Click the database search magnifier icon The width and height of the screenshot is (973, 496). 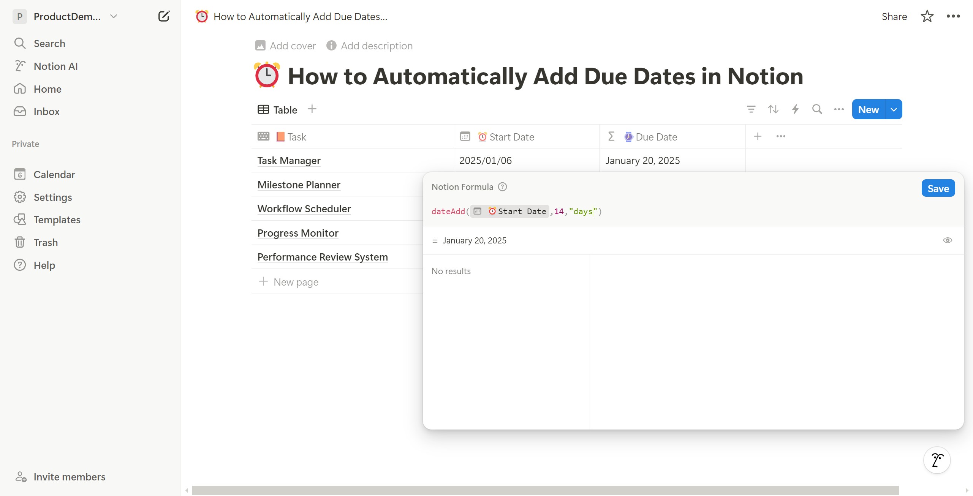point(817,109)
